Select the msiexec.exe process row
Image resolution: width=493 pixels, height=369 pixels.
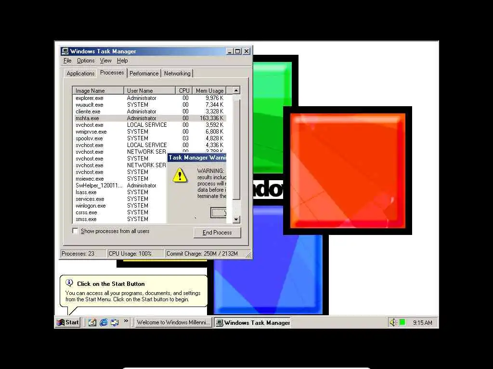pyautogui.click(x=120, y=179)
